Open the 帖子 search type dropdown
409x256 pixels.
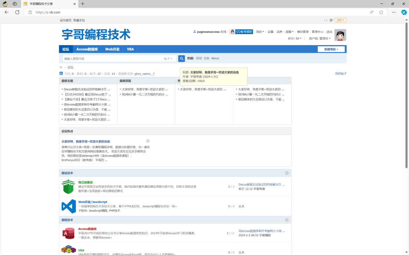pos(168,59)
